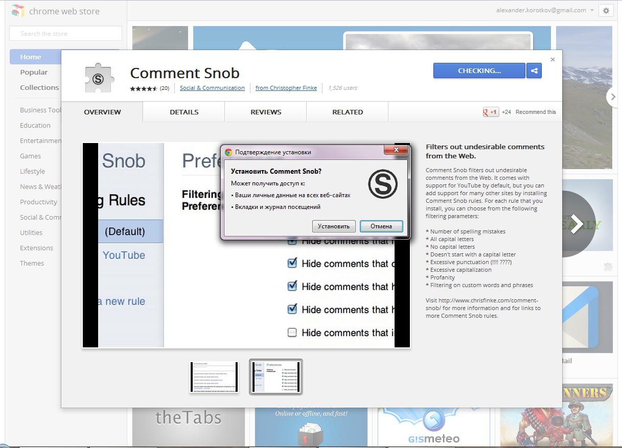
Task: Click the Comment Snob puzzle piece icon
Action: pos(98,78)
